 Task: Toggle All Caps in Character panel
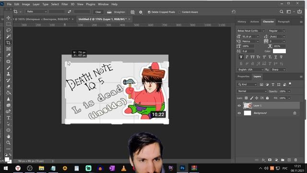tap(253, 57)
